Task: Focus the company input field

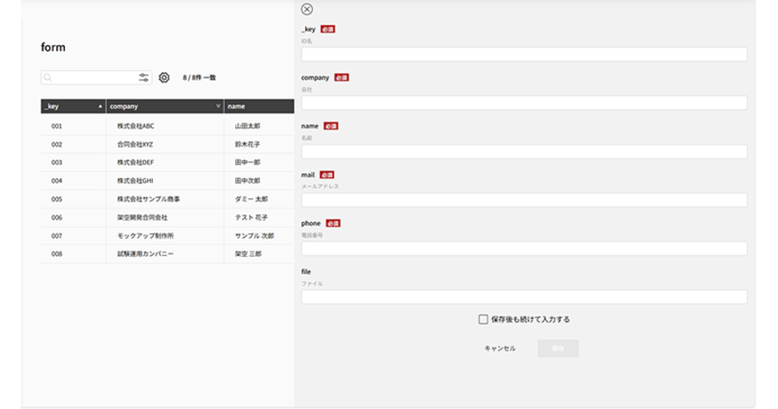Action: pyautogui.click(x=524, y=103)
